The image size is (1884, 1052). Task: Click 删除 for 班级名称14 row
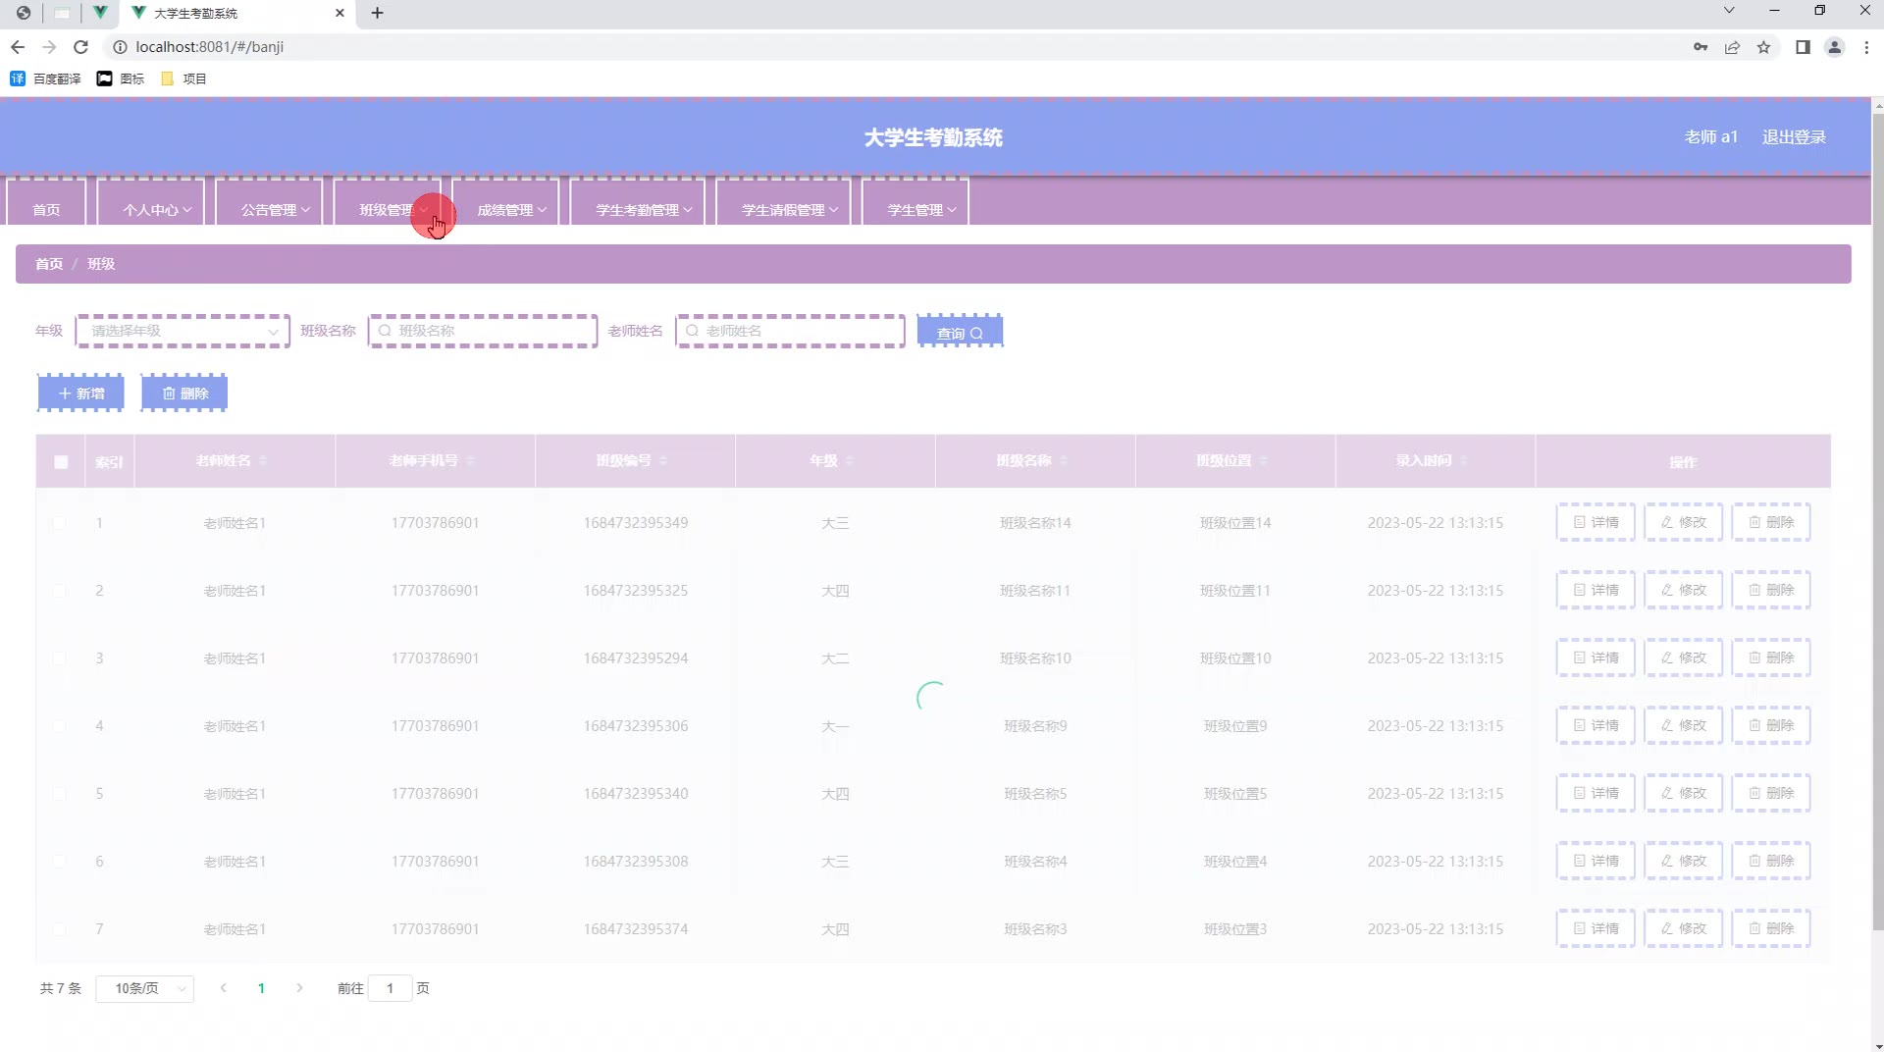tap(1771, 523)
